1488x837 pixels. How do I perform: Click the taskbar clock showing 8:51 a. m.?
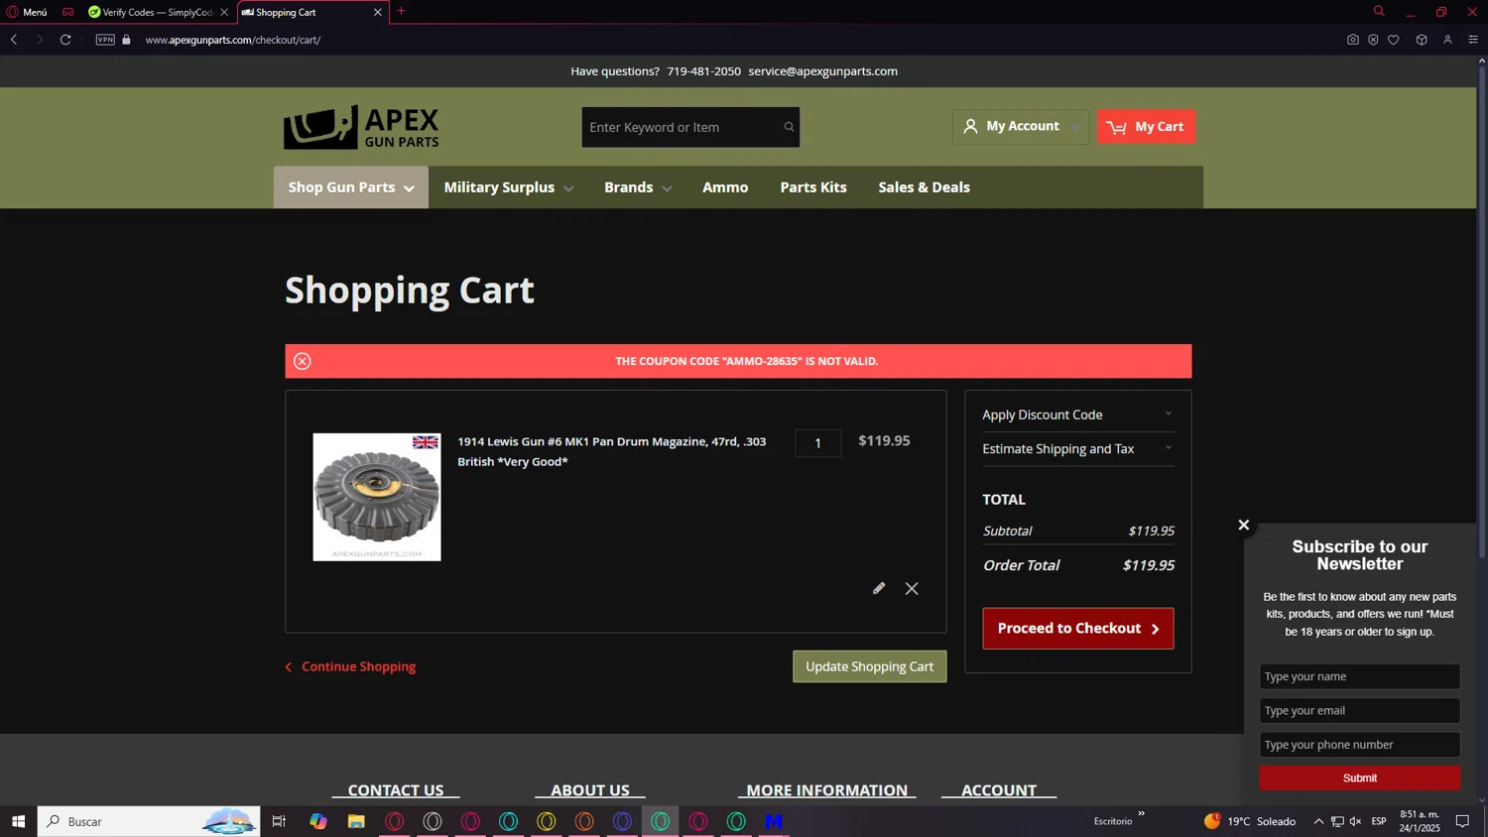click(1419, 821)
